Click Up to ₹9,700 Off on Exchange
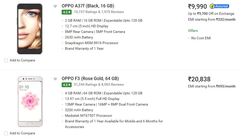 point(211,14)
